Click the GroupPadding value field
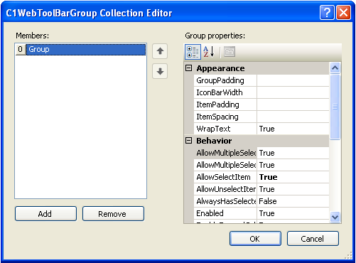356x263 pixels. click(x=293, y=80)
